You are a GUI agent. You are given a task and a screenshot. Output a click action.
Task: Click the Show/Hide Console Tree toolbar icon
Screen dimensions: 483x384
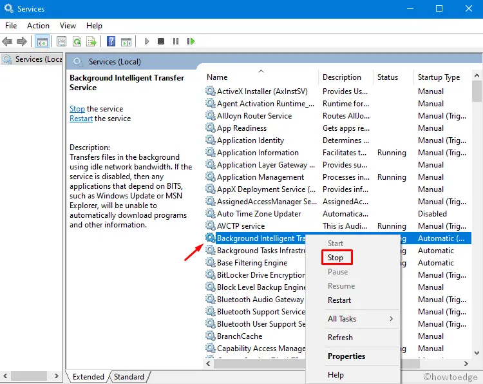pyautogui.click(x=42, y=41)
